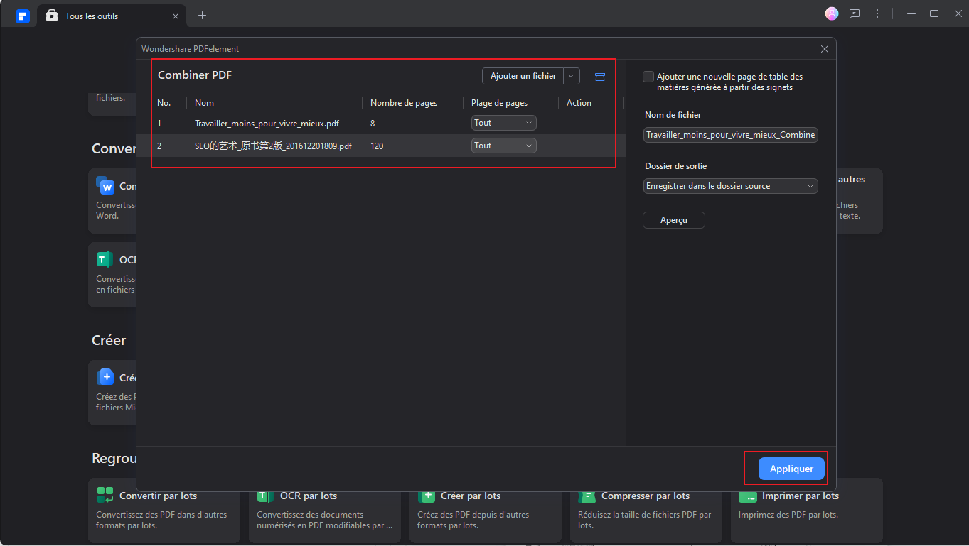
Task: Expand the Ajouter un fichier dropdown arrow
Action: click(572, 76)
